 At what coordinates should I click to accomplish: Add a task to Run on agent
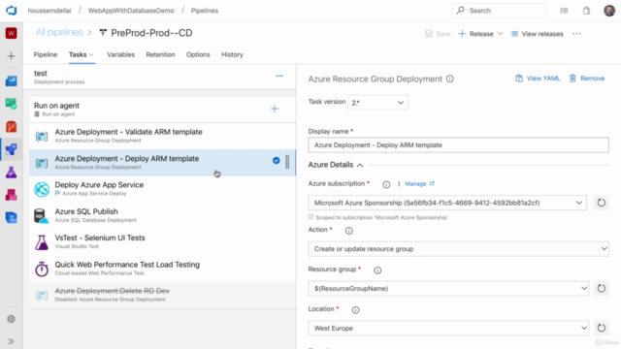tap(275, 109)
